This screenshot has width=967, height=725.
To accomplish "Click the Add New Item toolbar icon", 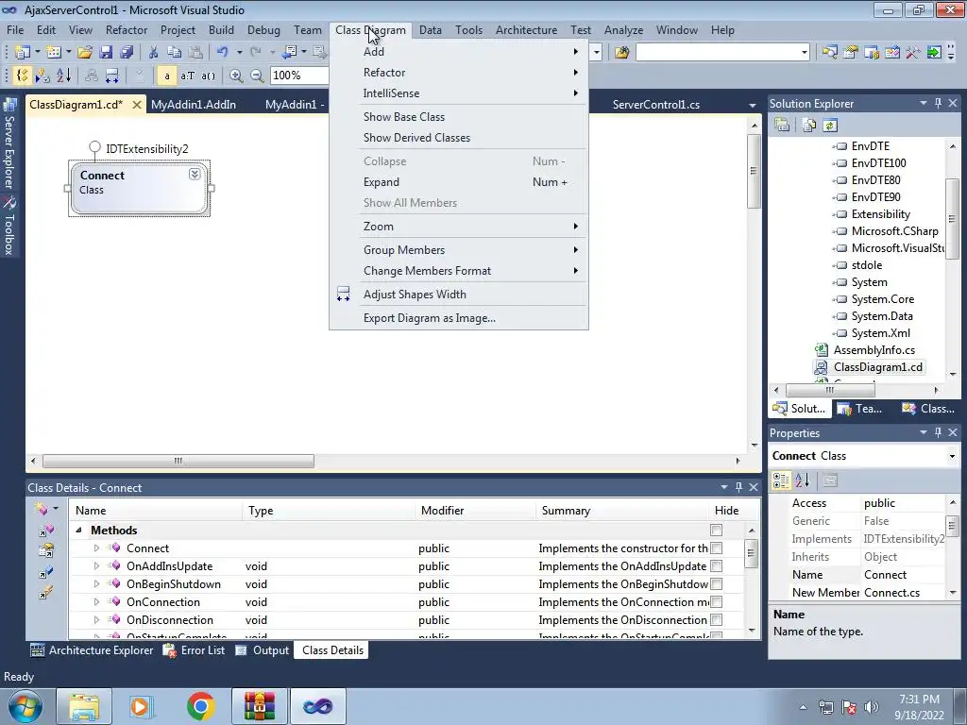I will pyautogui.click(x=53, y=53).
